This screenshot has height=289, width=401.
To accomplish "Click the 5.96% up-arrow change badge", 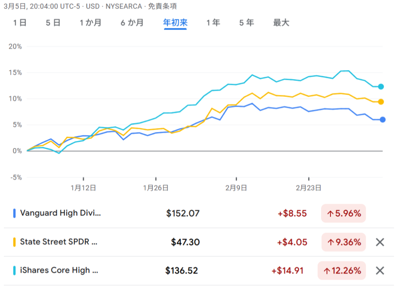I will tap(343, 214).
